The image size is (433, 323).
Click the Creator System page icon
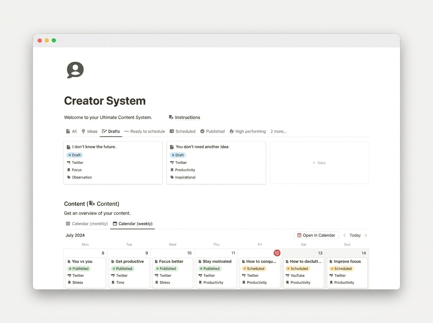75,70
